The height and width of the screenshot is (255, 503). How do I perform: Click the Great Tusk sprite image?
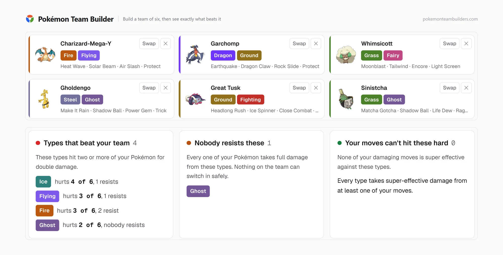point(195,99)
